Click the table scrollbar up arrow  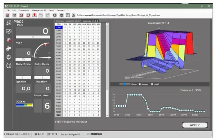pos(107,24)
